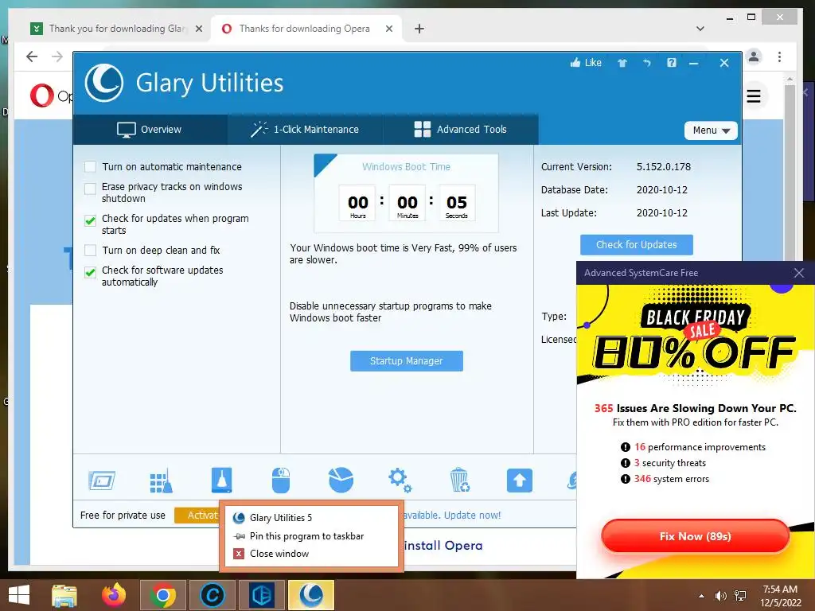Switch to 1-Click Maintenance tab
This screenshot has height=611, width=815.
click(305, 130)
